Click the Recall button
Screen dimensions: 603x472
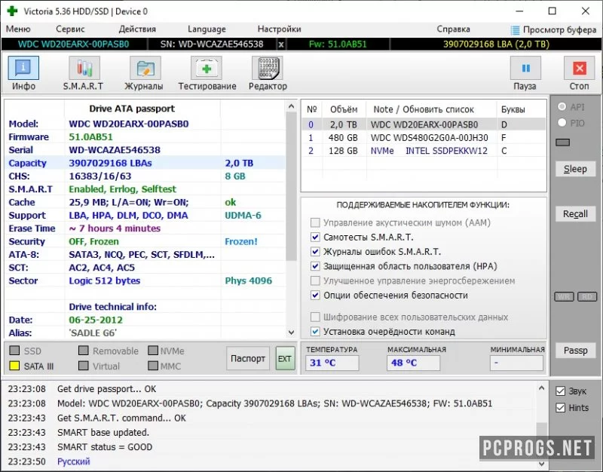click(575, 214)
